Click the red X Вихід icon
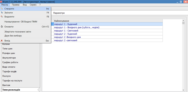This screenshot has height=92, width=188. click(2, 41)
